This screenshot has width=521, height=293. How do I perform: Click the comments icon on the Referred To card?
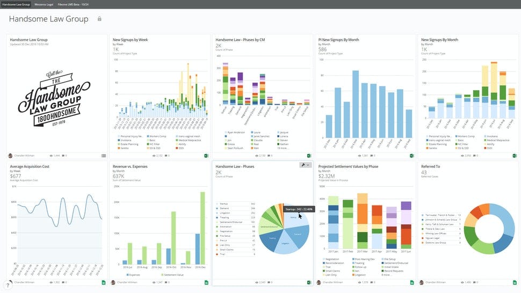click(x=474, y=282)
